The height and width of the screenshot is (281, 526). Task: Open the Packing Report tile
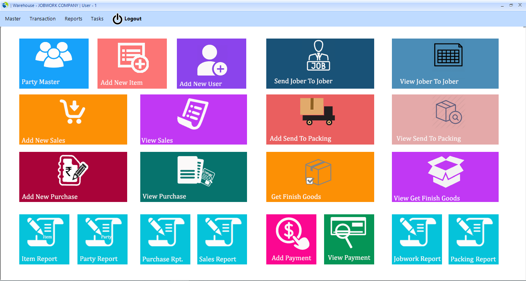pyautogui.click(x=473, y=239)
